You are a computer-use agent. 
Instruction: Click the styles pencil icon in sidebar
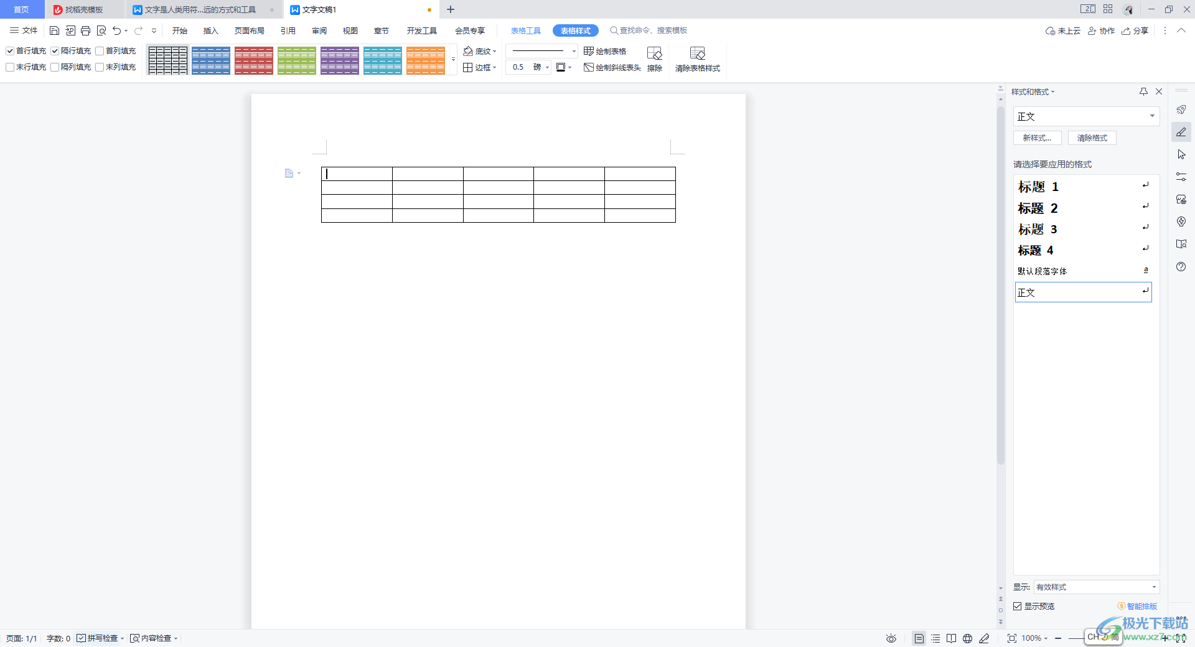tap(1181, 132)
